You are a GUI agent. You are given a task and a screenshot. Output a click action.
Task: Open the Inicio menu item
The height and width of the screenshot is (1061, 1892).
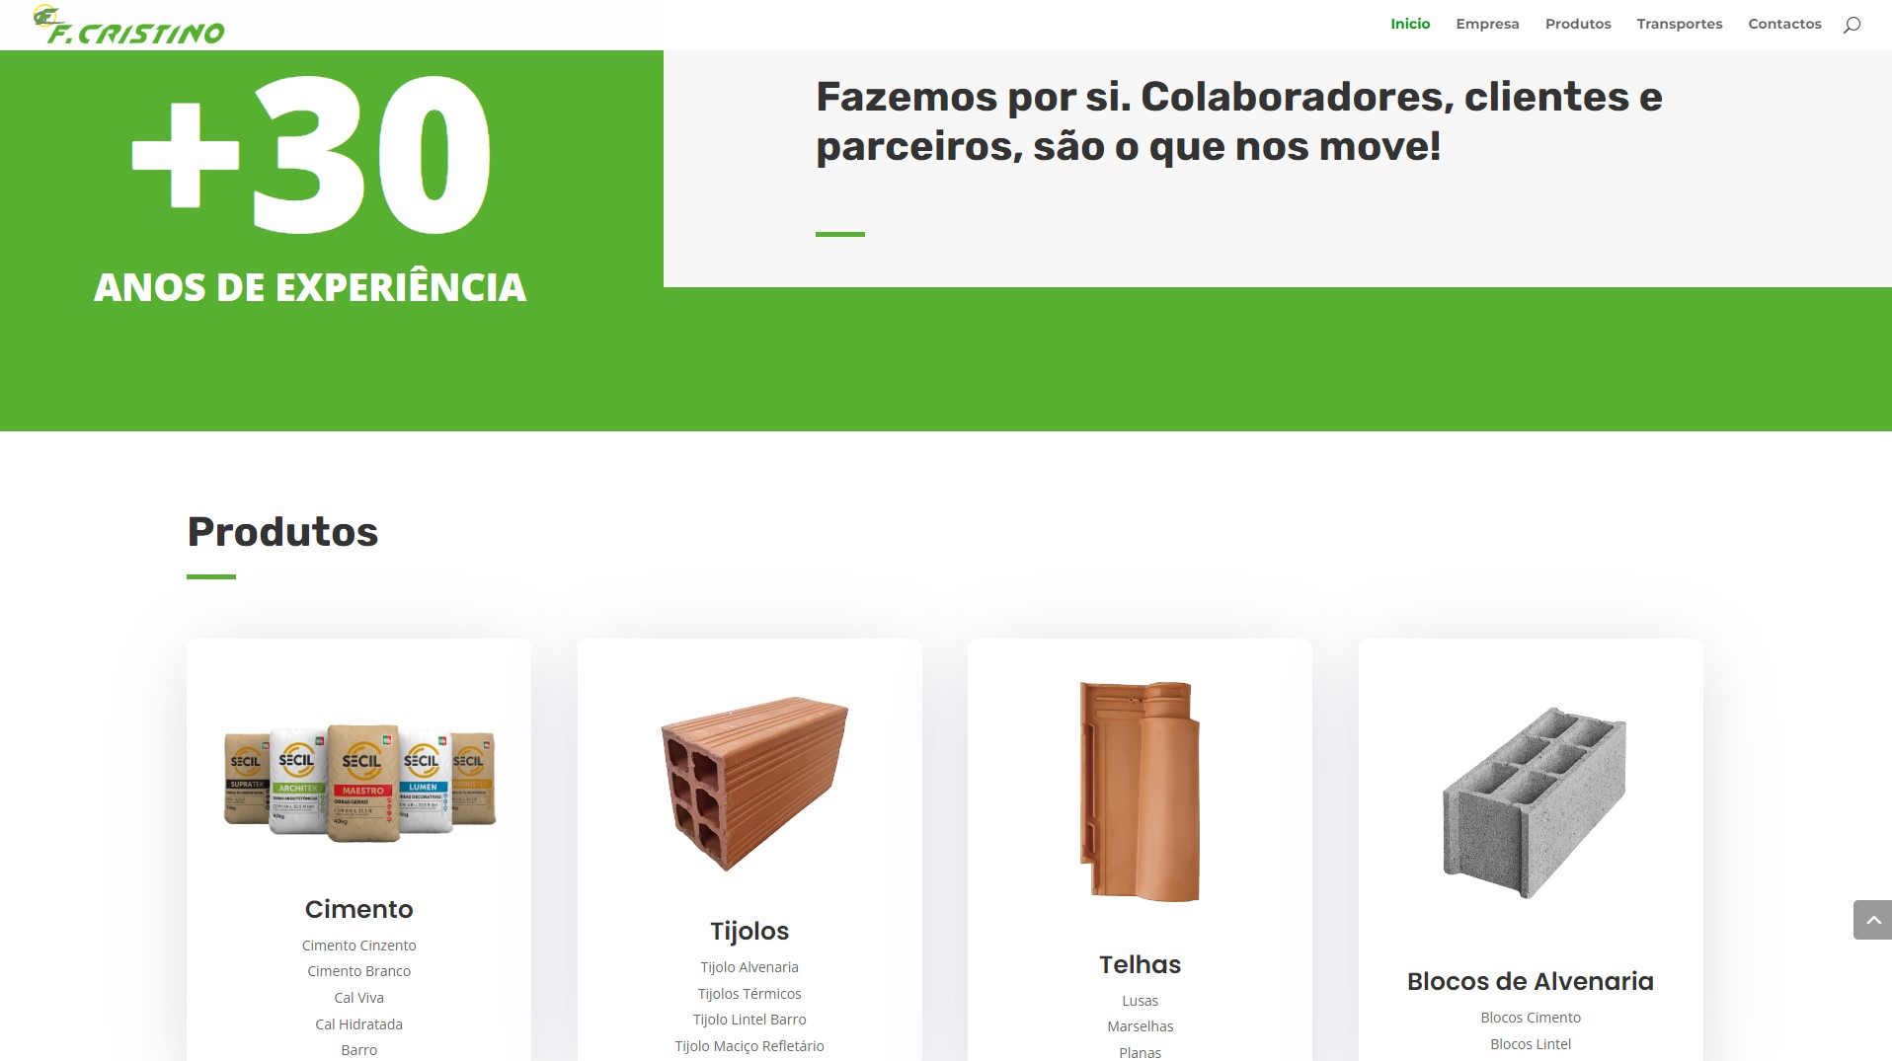1410,24
